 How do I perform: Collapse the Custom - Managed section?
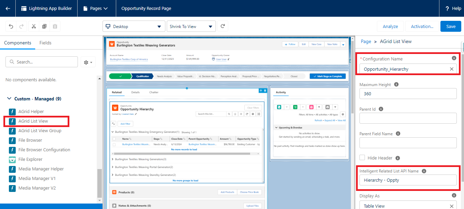[9, 99]
